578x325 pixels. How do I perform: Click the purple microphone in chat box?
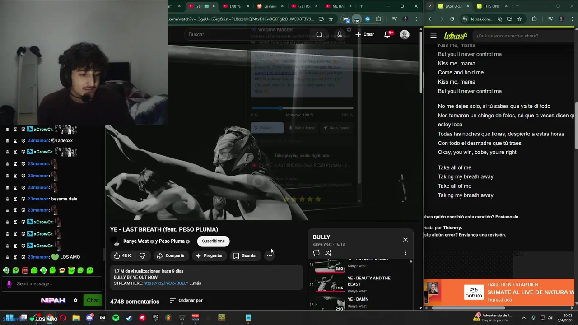point(9,283)
